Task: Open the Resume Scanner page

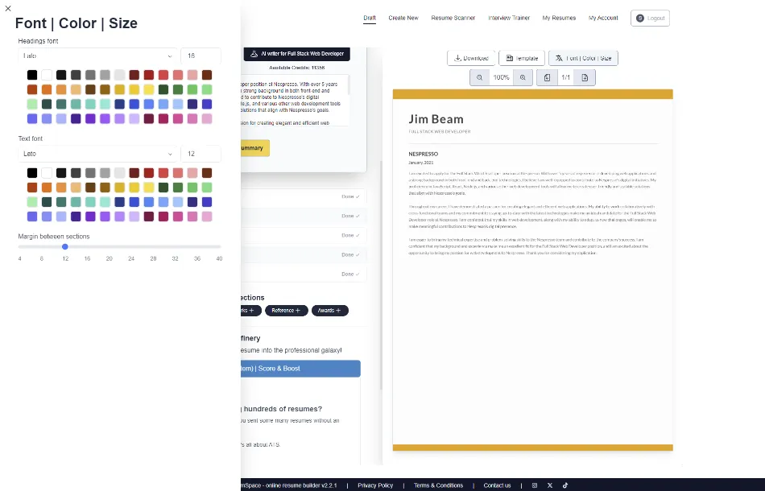Action: pos(453,18)
